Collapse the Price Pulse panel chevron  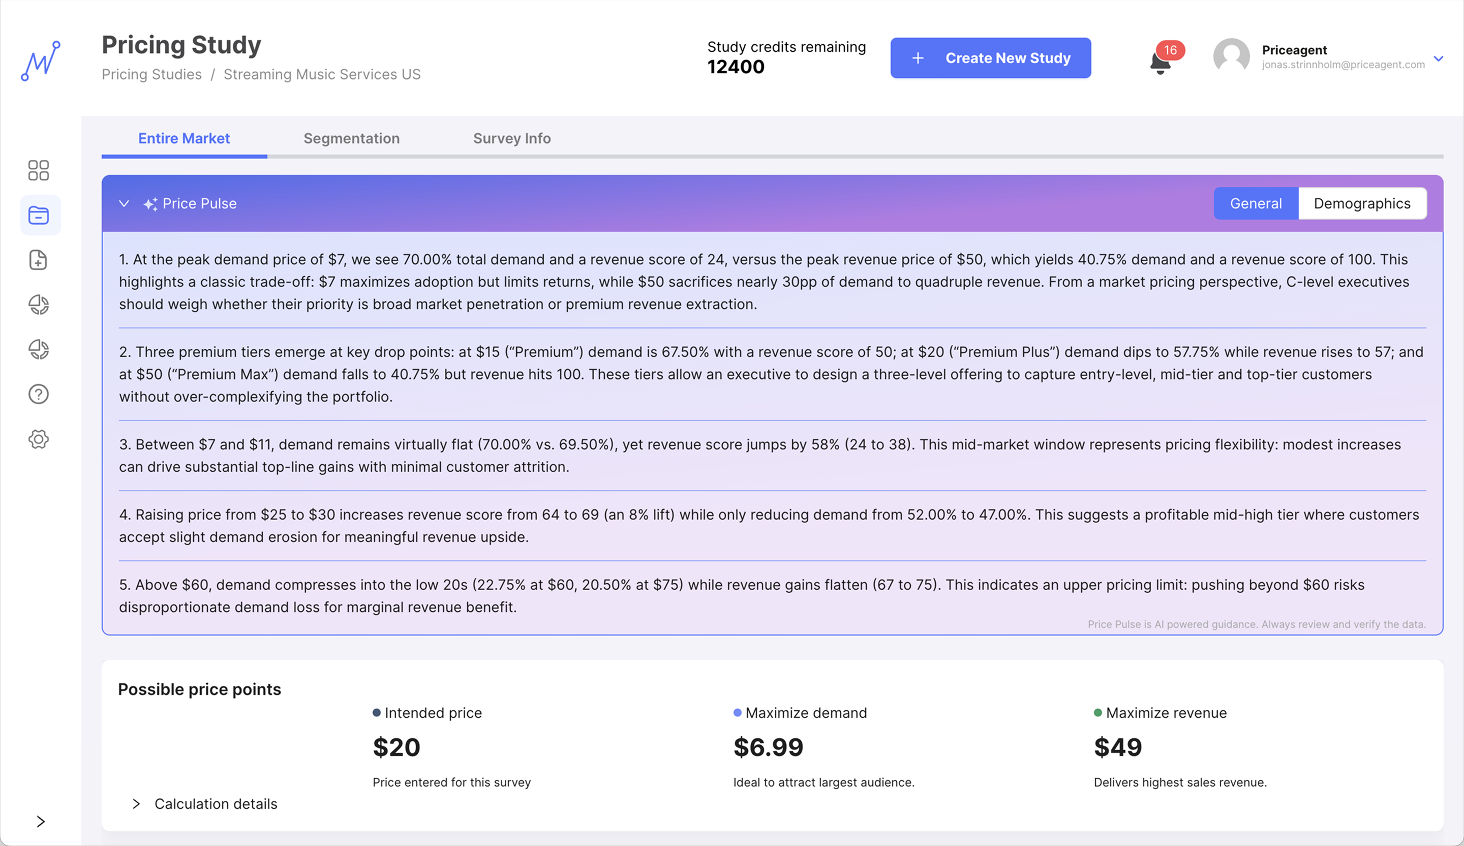pyautogui.click(x=124, y=203)
